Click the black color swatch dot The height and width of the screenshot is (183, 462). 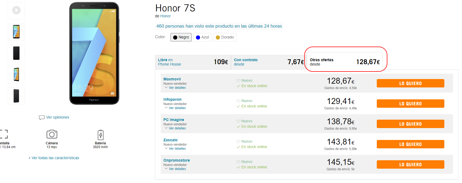coord(175,37)
